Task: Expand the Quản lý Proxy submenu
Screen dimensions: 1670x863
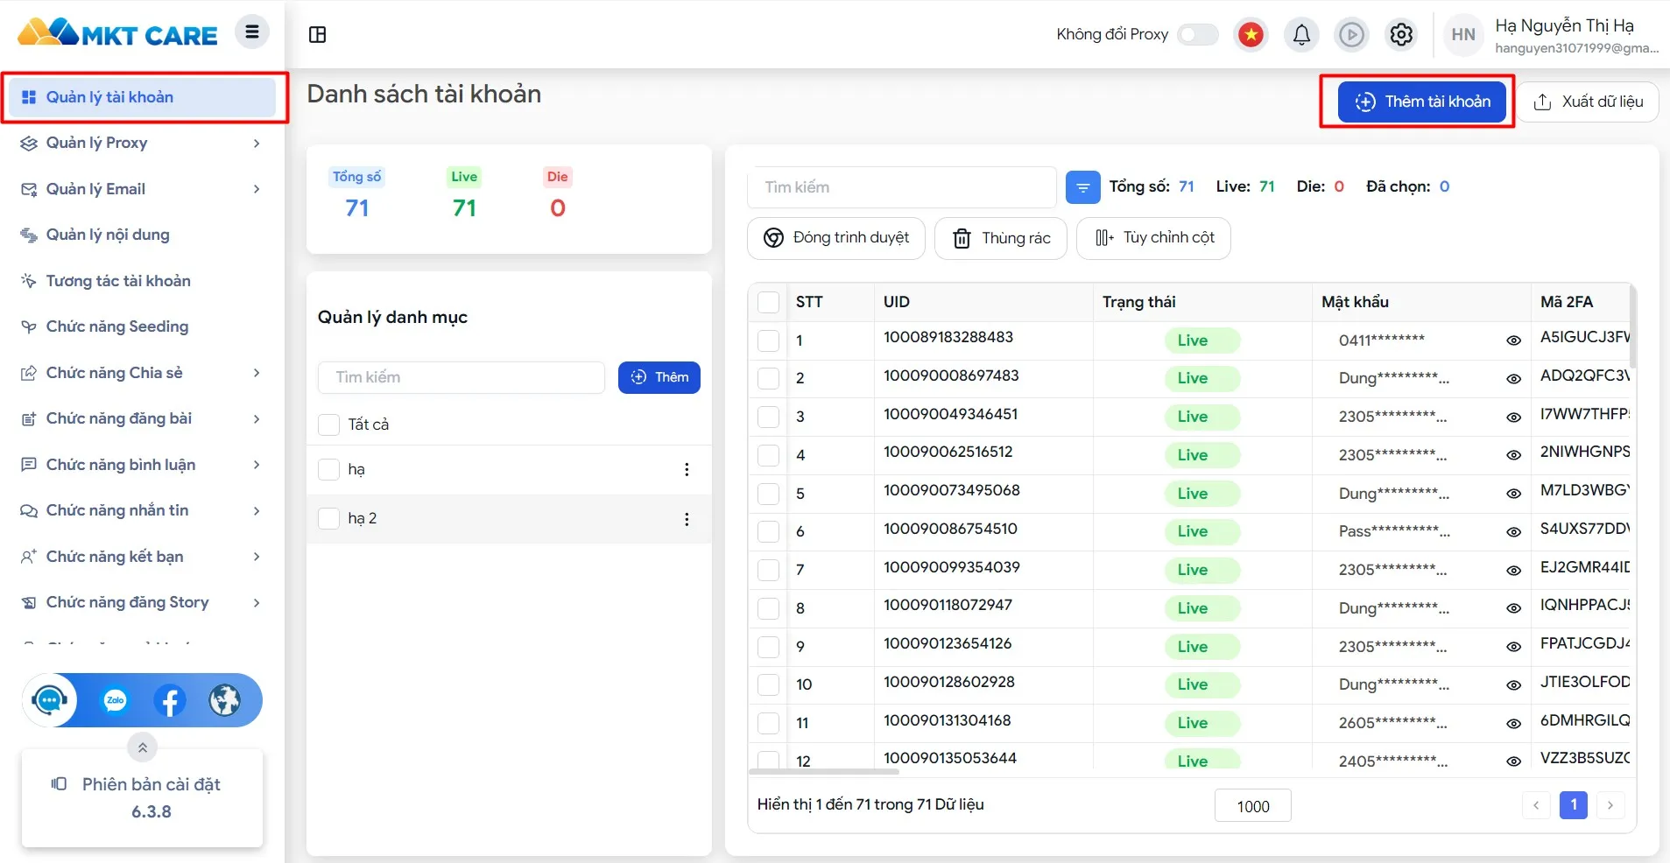Action: pos(256,144)
